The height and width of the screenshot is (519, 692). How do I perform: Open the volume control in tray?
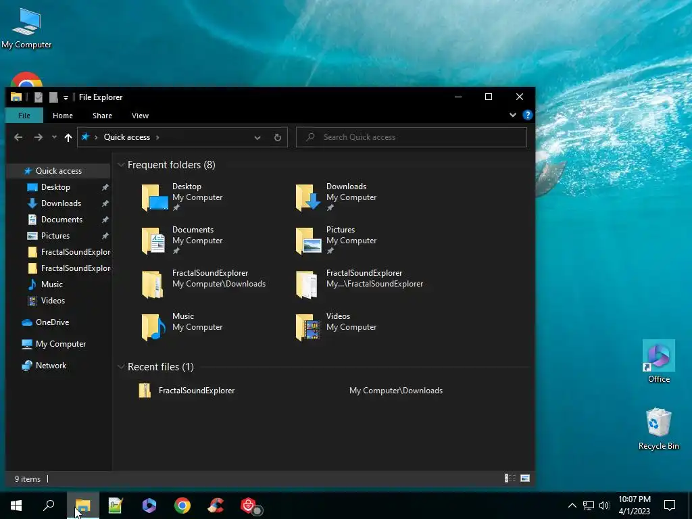click(x=604, y=505)
